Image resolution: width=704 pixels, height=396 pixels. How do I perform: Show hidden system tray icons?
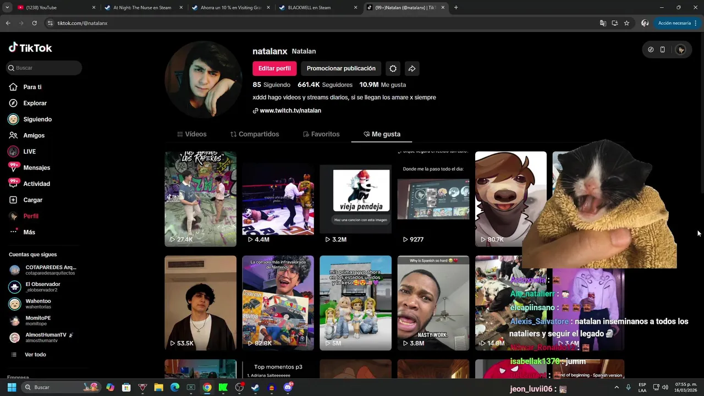click(616, 387)
